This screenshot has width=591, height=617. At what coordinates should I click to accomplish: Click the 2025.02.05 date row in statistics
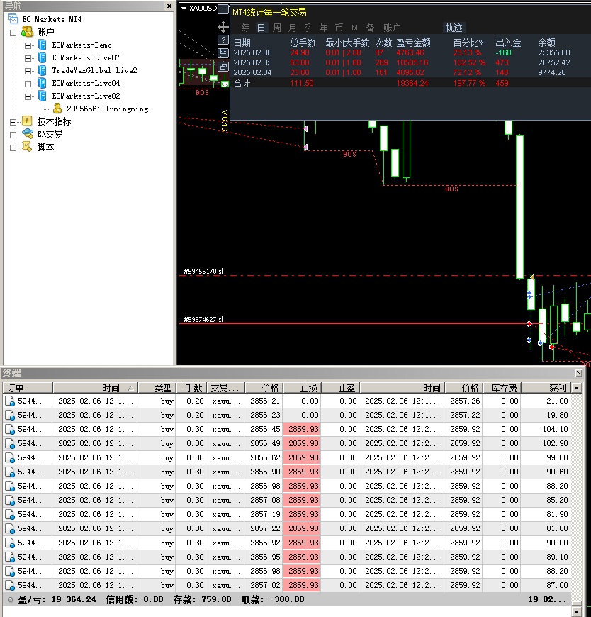tap(401, 62)
